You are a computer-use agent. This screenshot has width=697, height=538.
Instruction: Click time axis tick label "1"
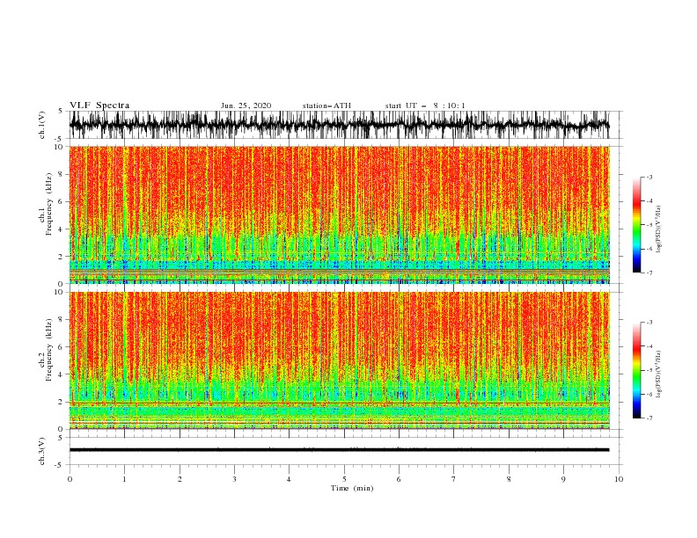[x=125, y=479]
